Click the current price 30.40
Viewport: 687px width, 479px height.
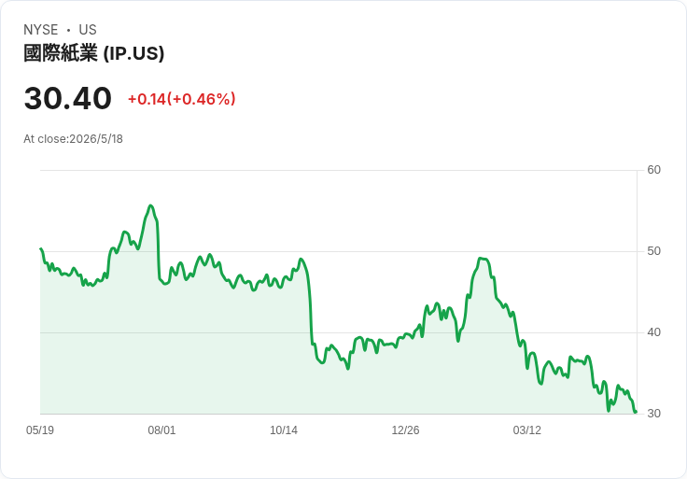[68, 98]
